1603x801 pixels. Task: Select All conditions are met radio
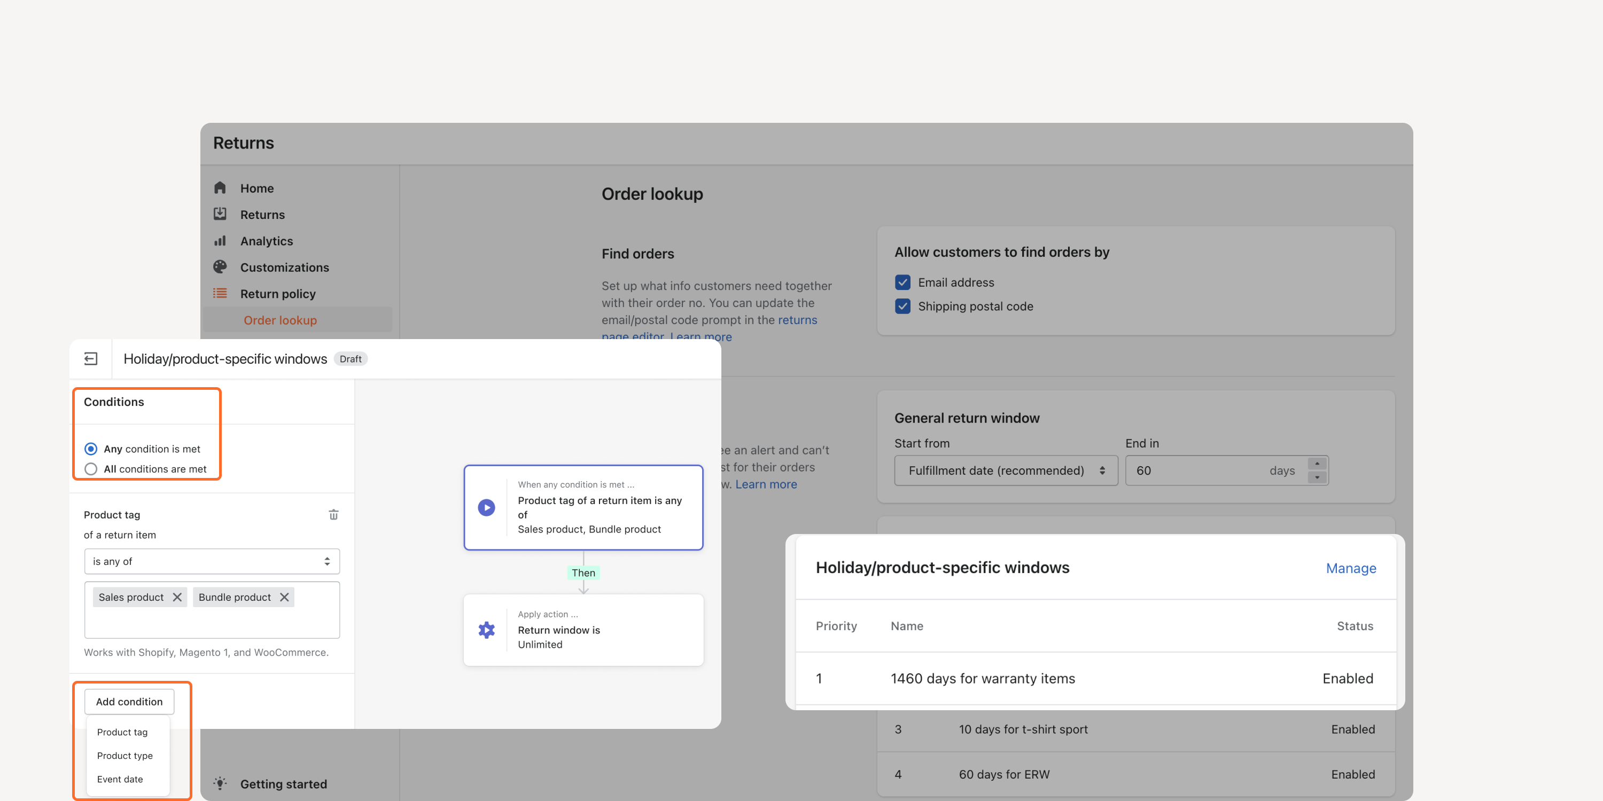pos(91,469)
